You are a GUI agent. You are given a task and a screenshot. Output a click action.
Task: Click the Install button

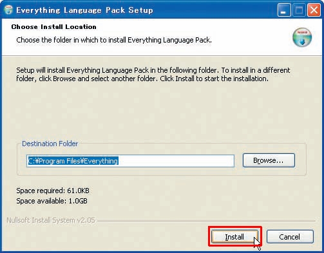[234, 237]
